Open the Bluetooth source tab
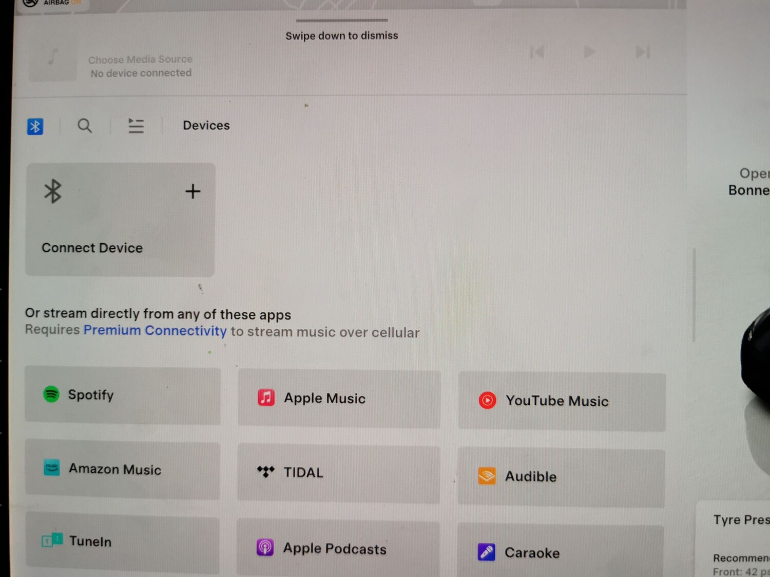770x577 pixels. (35, 126)
